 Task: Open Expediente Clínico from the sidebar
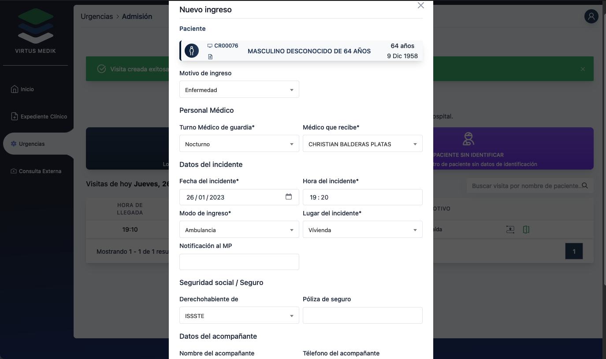click(x=44, y=117)
